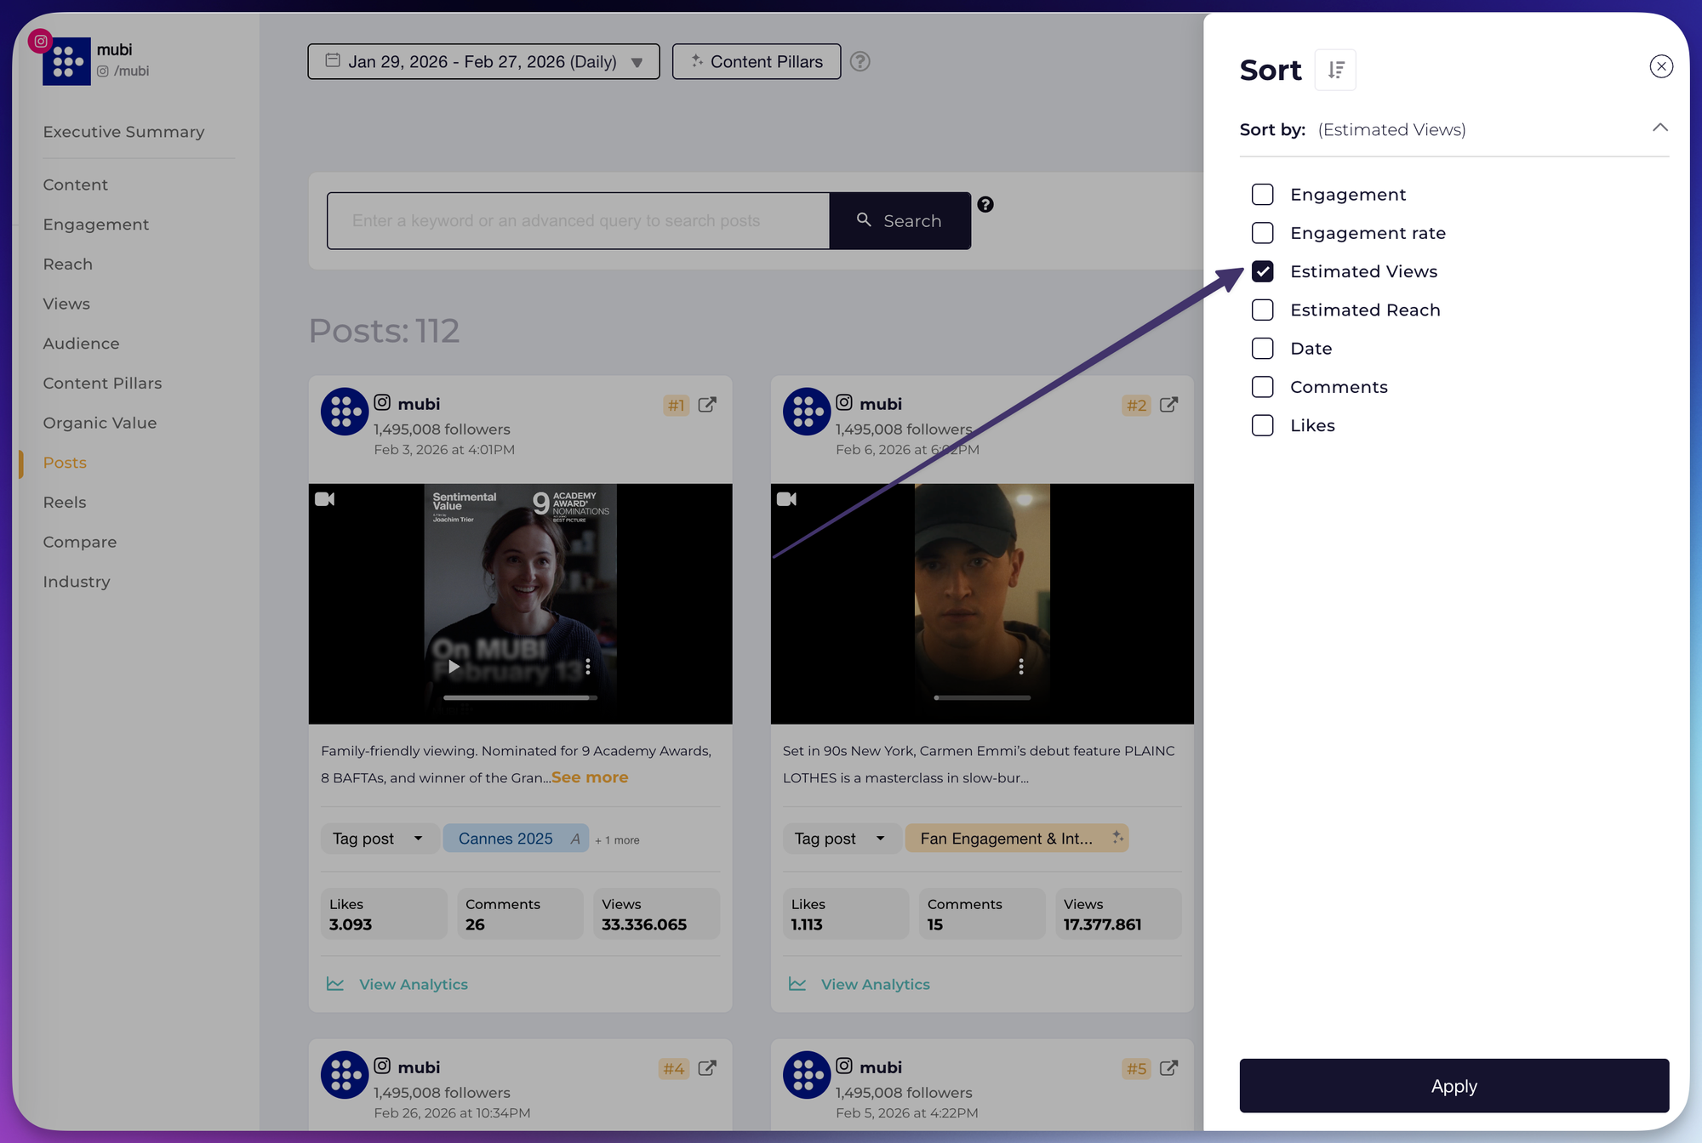Enable sorting by Date
This screenshot has width=1702, height=1143.
(x=1263, y=349)
